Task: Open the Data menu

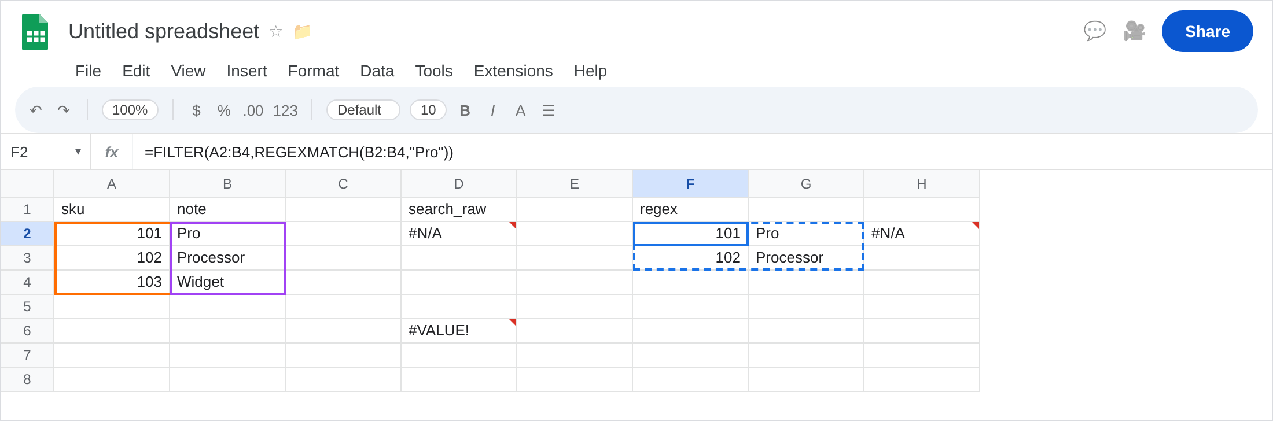Action: click(x=377, y=71)
